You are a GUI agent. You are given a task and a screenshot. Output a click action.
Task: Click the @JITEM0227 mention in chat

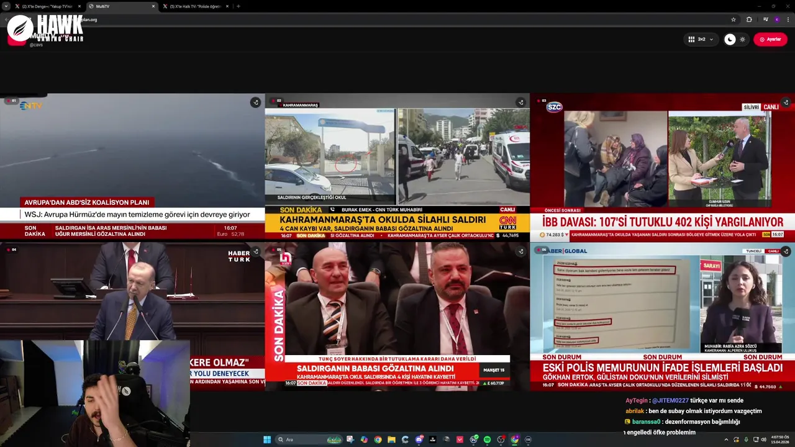[x=670, y=400]
